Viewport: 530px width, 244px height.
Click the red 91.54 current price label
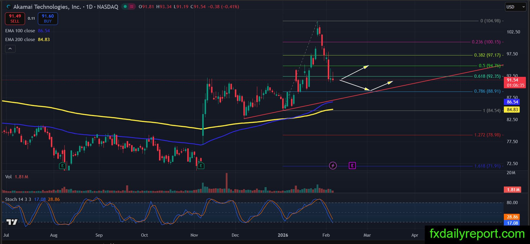515,82
